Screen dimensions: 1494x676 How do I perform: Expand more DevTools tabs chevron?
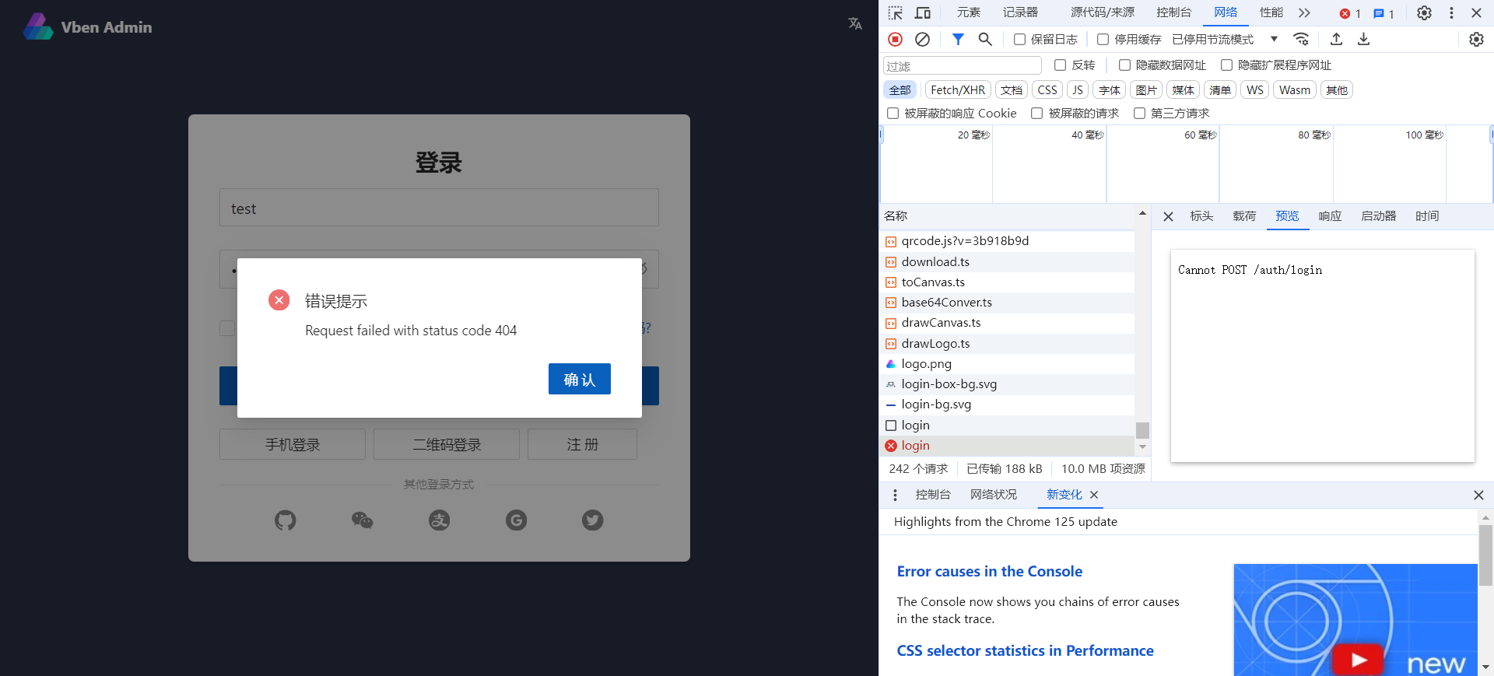point(1304,12)
